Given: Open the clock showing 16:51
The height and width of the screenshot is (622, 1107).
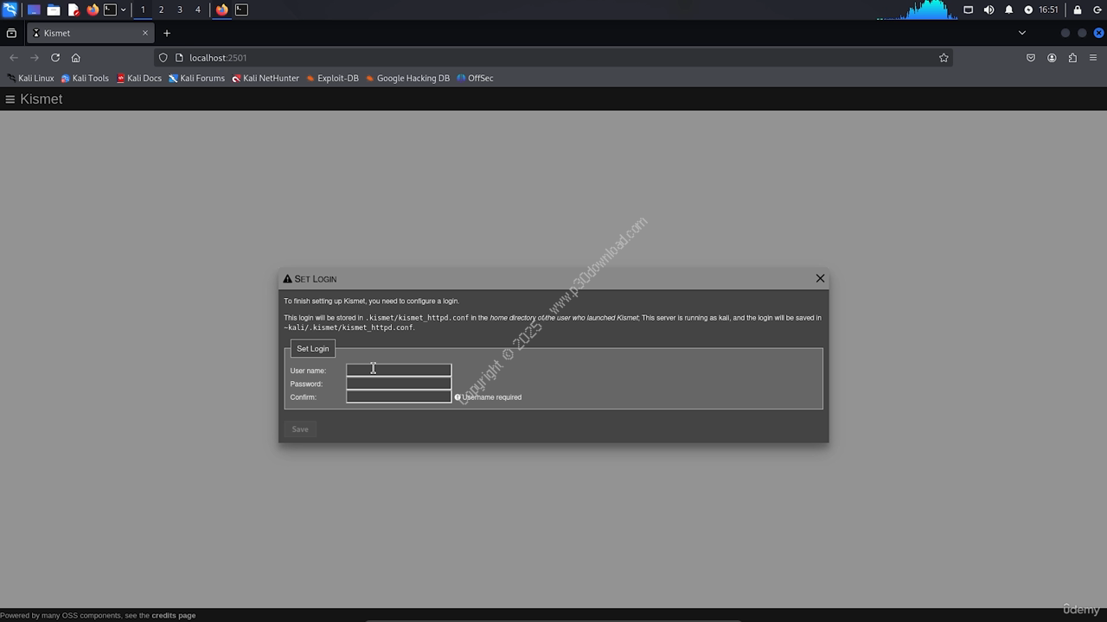Looking at the screenshot, I should (1048, 10).
